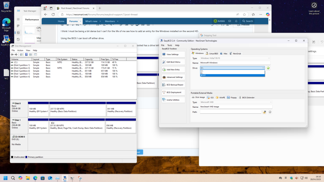Viewport: 324px width, 182px height.
Task: Select the (Disk 0 partition 3) volume row
Action: (73, 68)
